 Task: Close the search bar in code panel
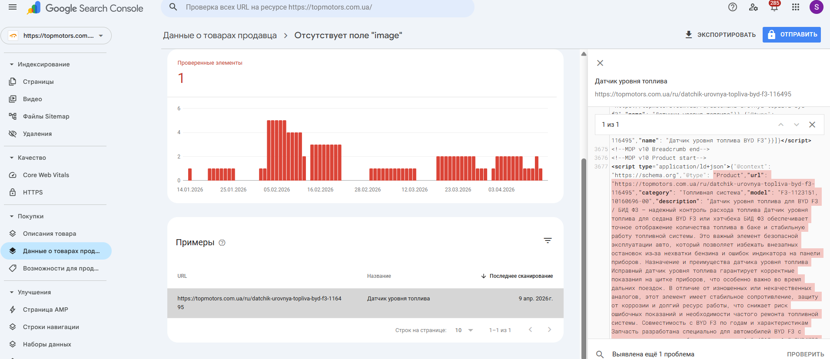click(x=812, y=125)
